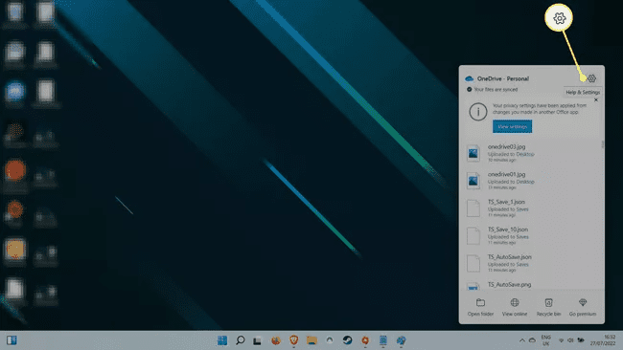This screenshot has height=350, width=623.
Task: Click the OneDrive activity list scrollbar
Action: (602, 144)
